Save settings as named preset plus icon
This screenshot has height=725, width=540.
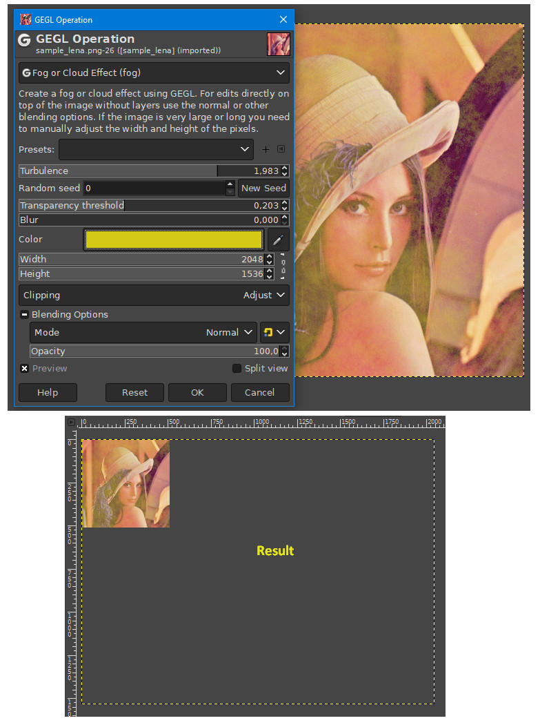pos(266,149)
